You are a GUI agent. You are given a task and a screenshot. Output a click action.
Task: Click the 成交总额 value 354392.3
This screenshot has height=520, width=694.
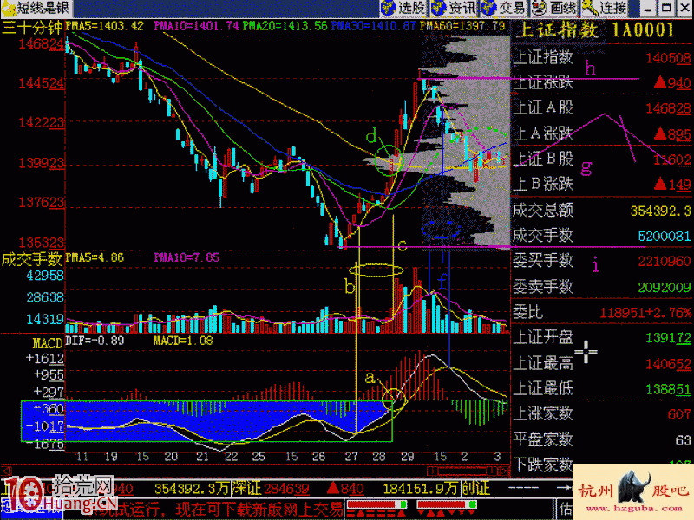(x=661, y=211)
